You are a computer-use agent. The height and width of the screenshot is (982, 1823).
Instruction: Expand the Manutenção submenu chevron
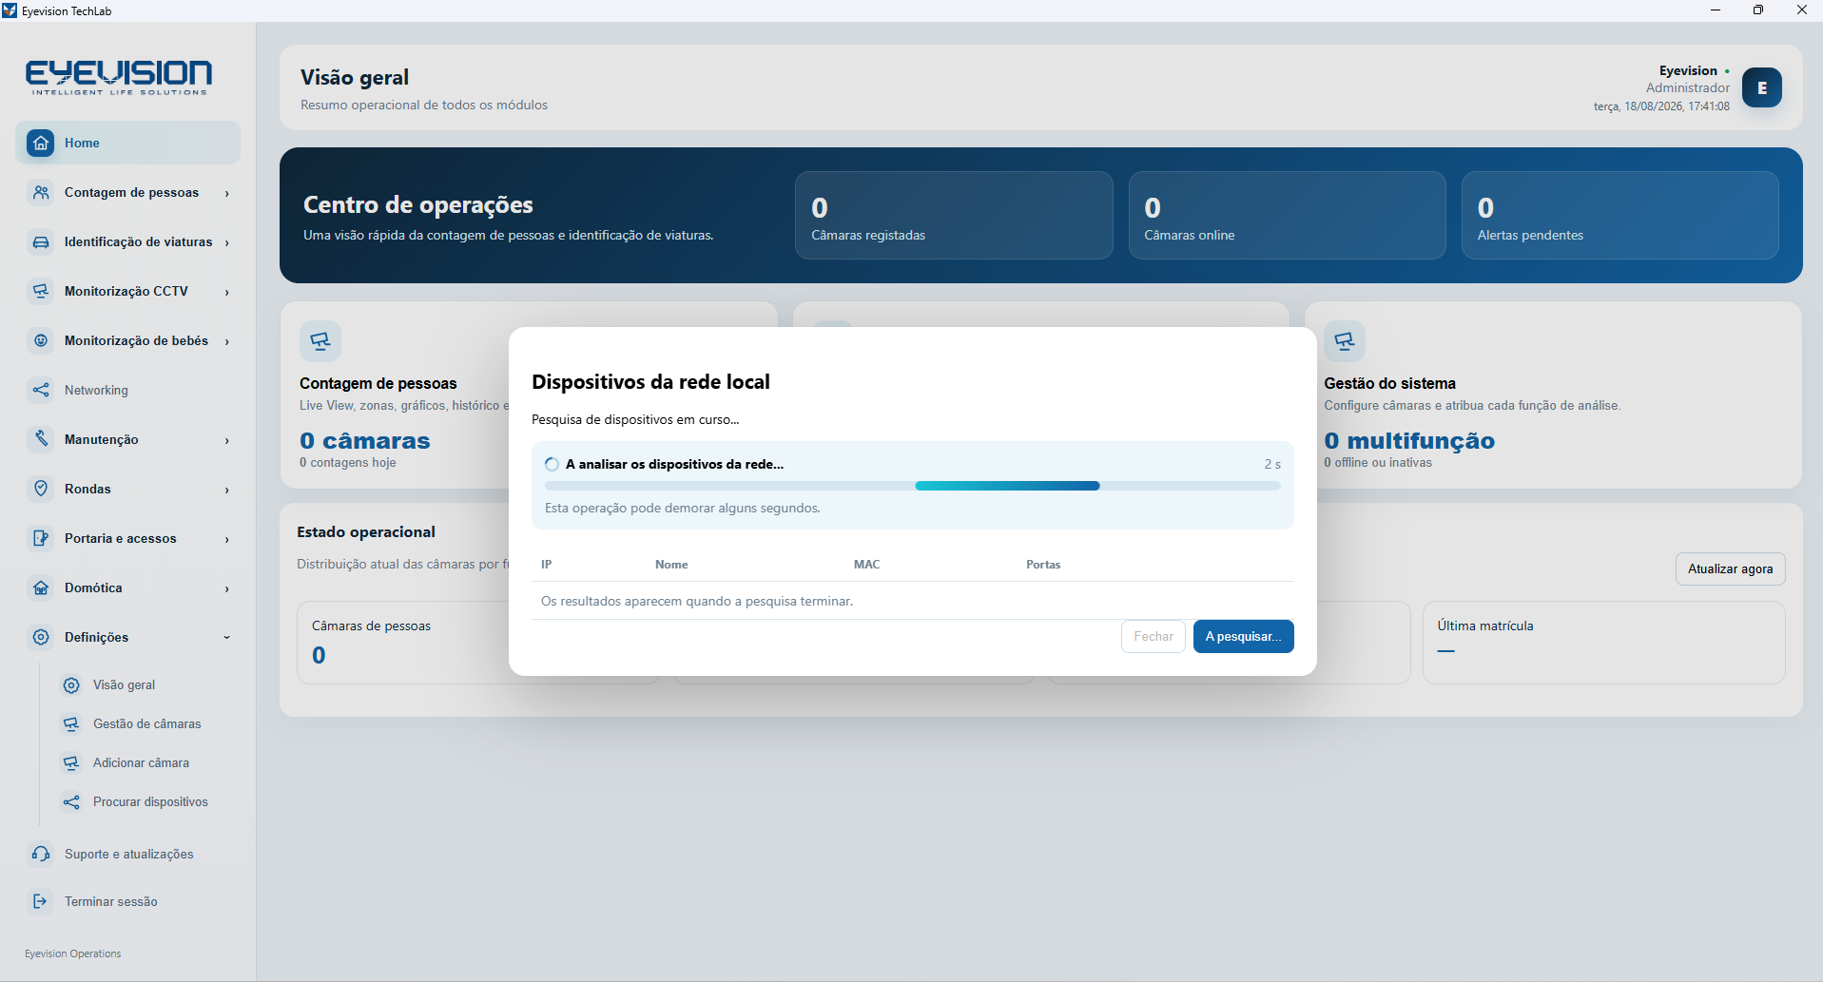(x=227, y=440)
